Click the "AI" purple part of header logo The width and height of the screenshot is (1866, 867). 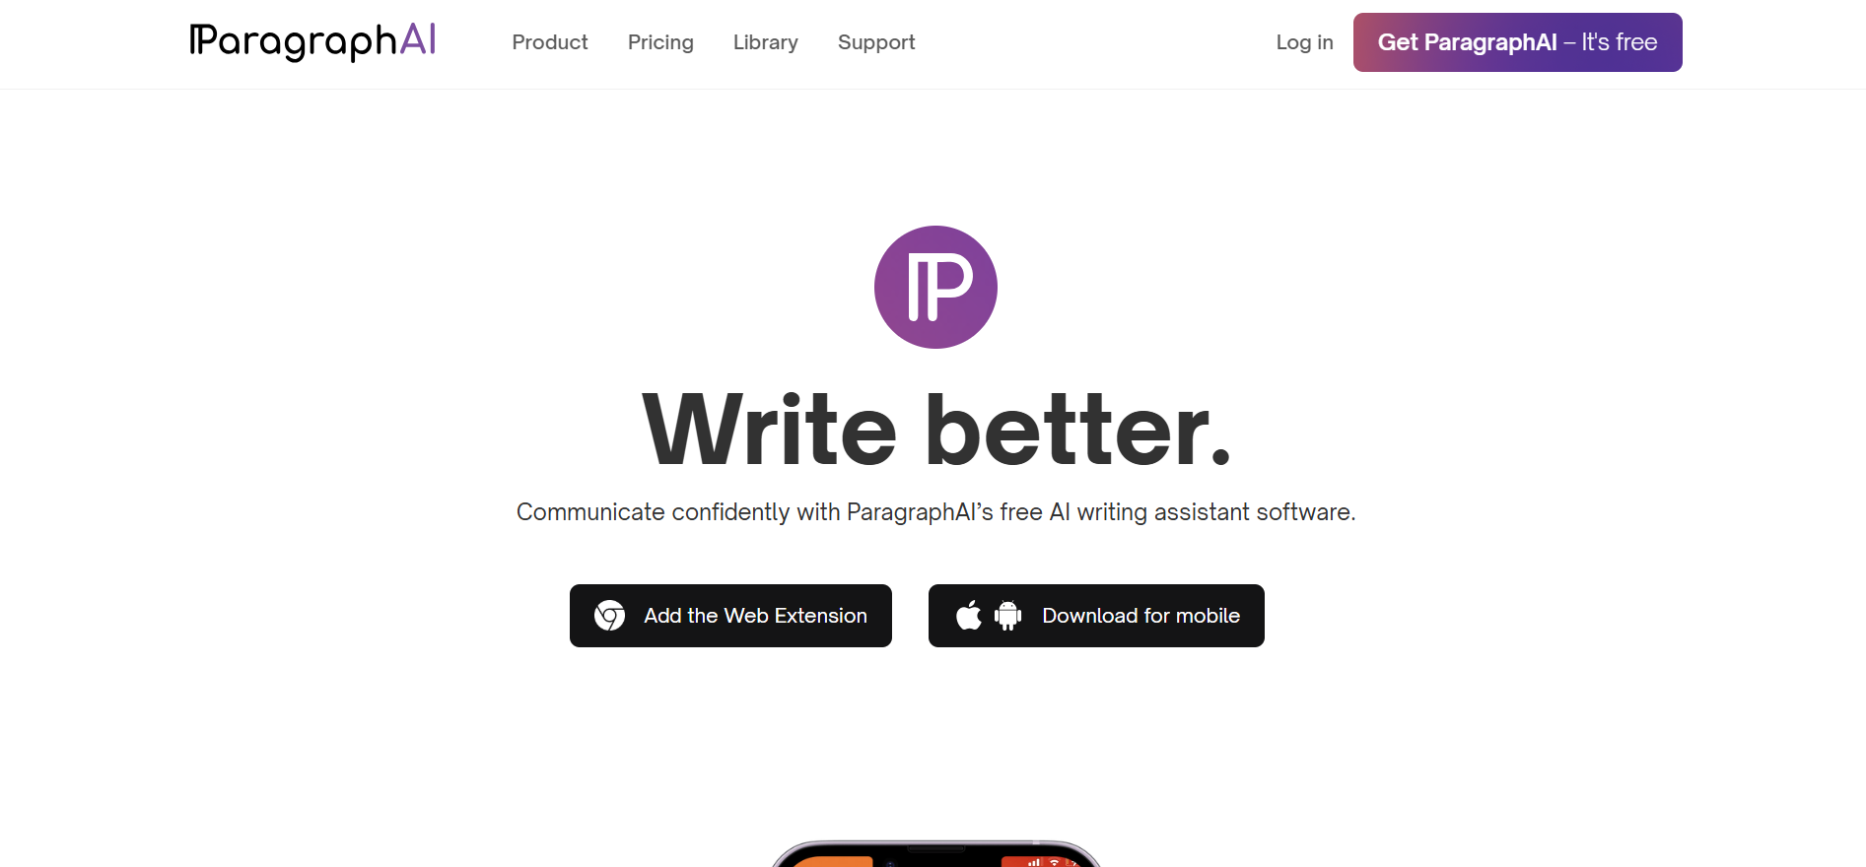click(418, 39)
